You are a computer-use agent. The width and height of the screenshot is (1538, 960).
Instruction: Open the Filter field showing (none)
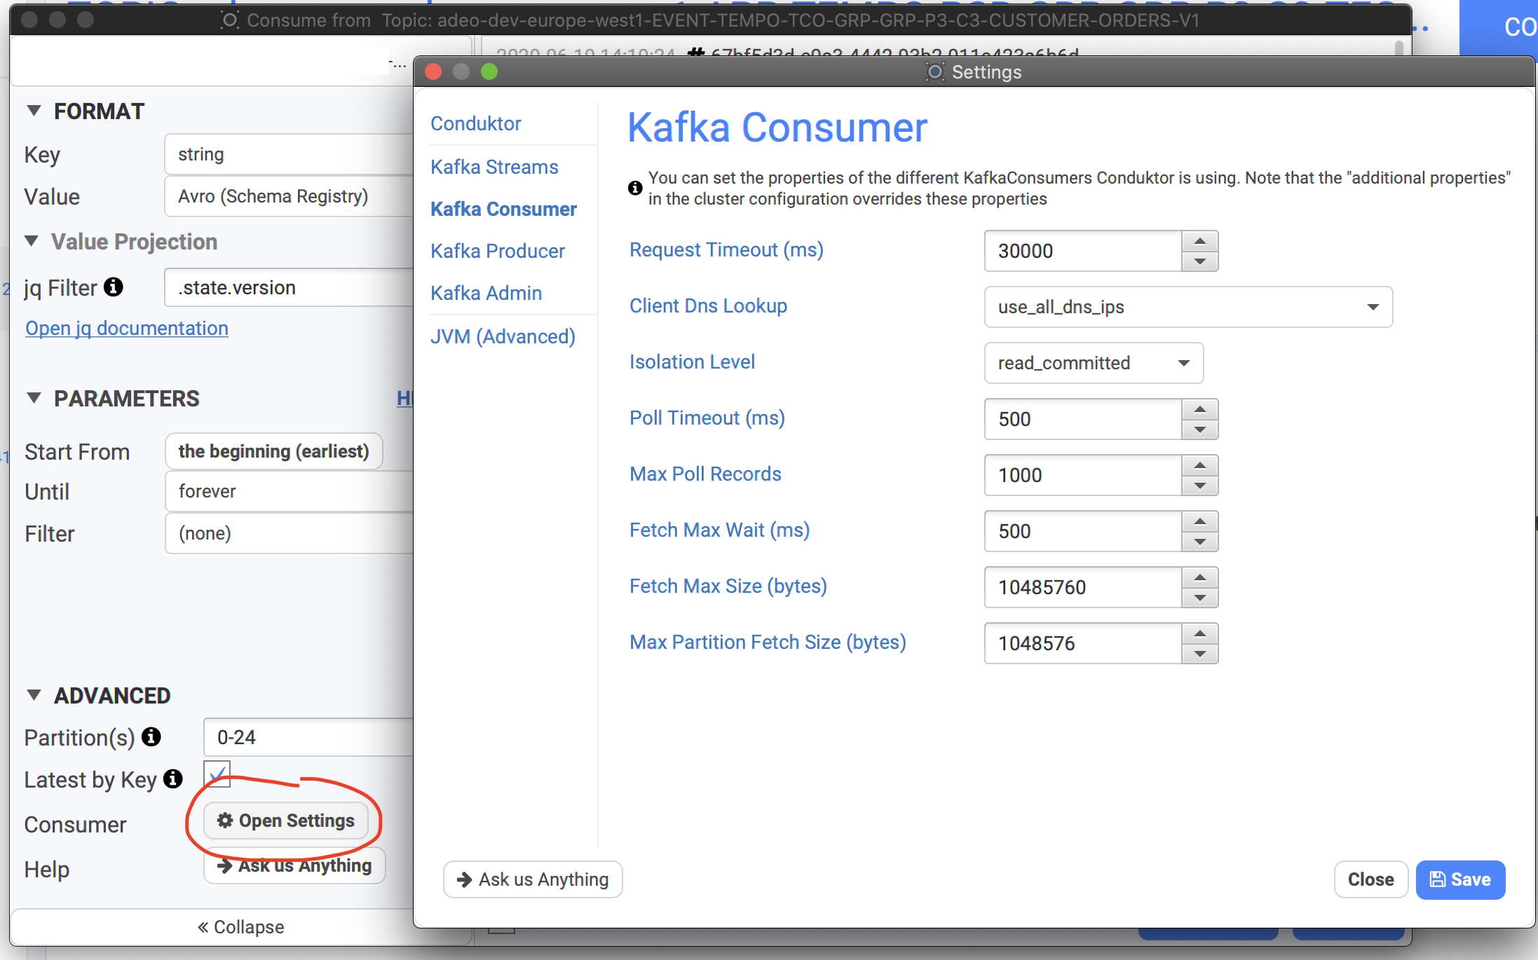(289, 533)
